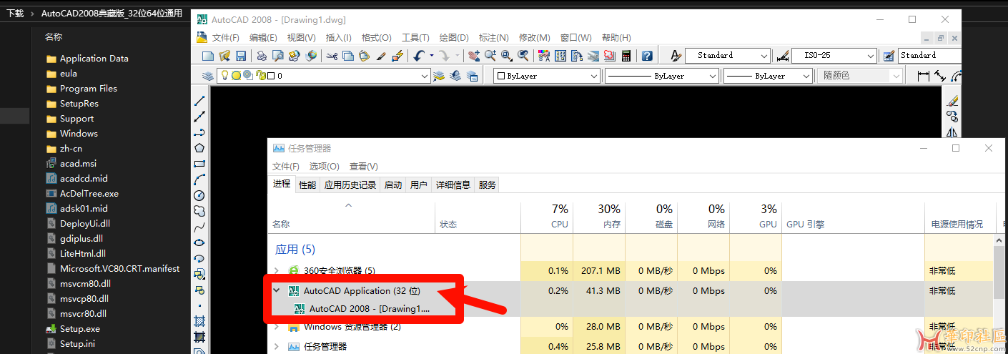Expand the 360安全浏览器 process group
The width and height of the screenshot is (1008, 354).
point(277,270)
